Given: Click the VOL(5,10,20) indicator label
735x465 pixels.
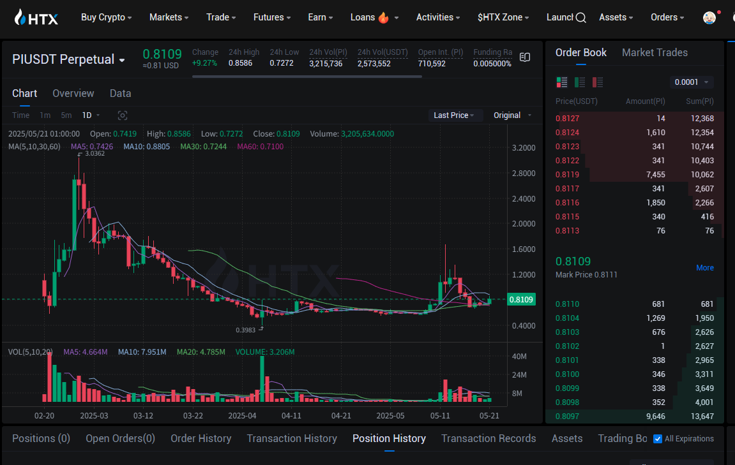Looking at the screenshot, I should tap(31, 351).
